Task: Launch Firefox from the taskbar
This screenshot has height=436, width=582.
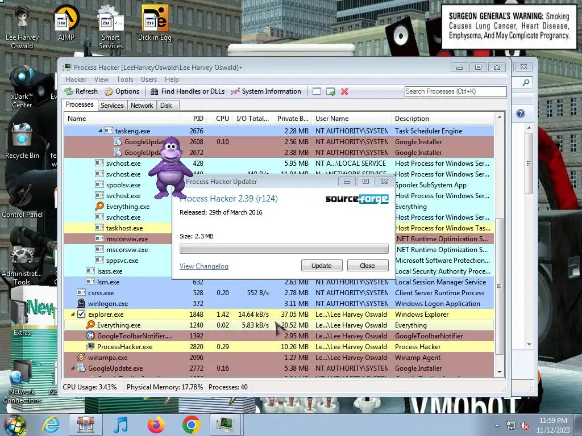Action: [x=156, y=425]
